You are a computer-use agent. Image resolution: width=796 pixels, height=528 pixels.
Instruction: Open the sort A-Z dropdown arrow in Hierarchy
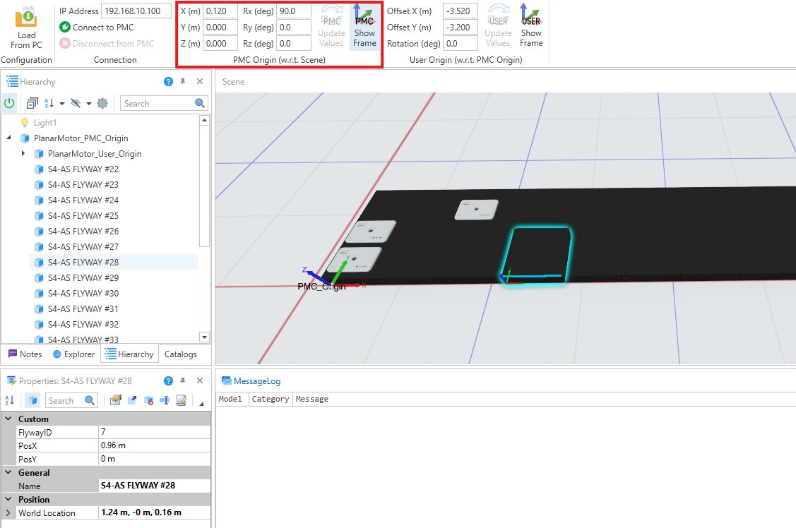(62, 104)
